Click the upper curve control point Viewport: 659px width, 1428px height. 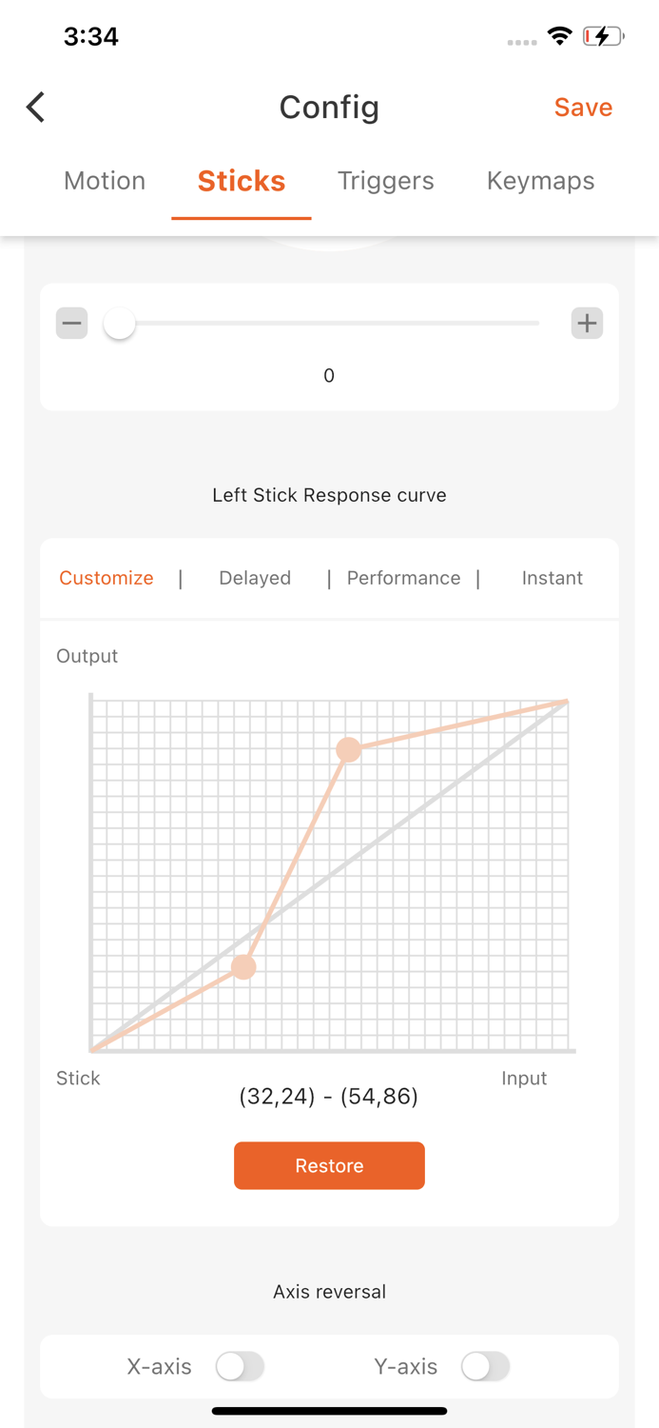[349, 750]
